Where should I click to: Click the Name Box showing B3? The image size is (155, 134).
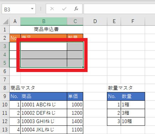pos(19,9)
